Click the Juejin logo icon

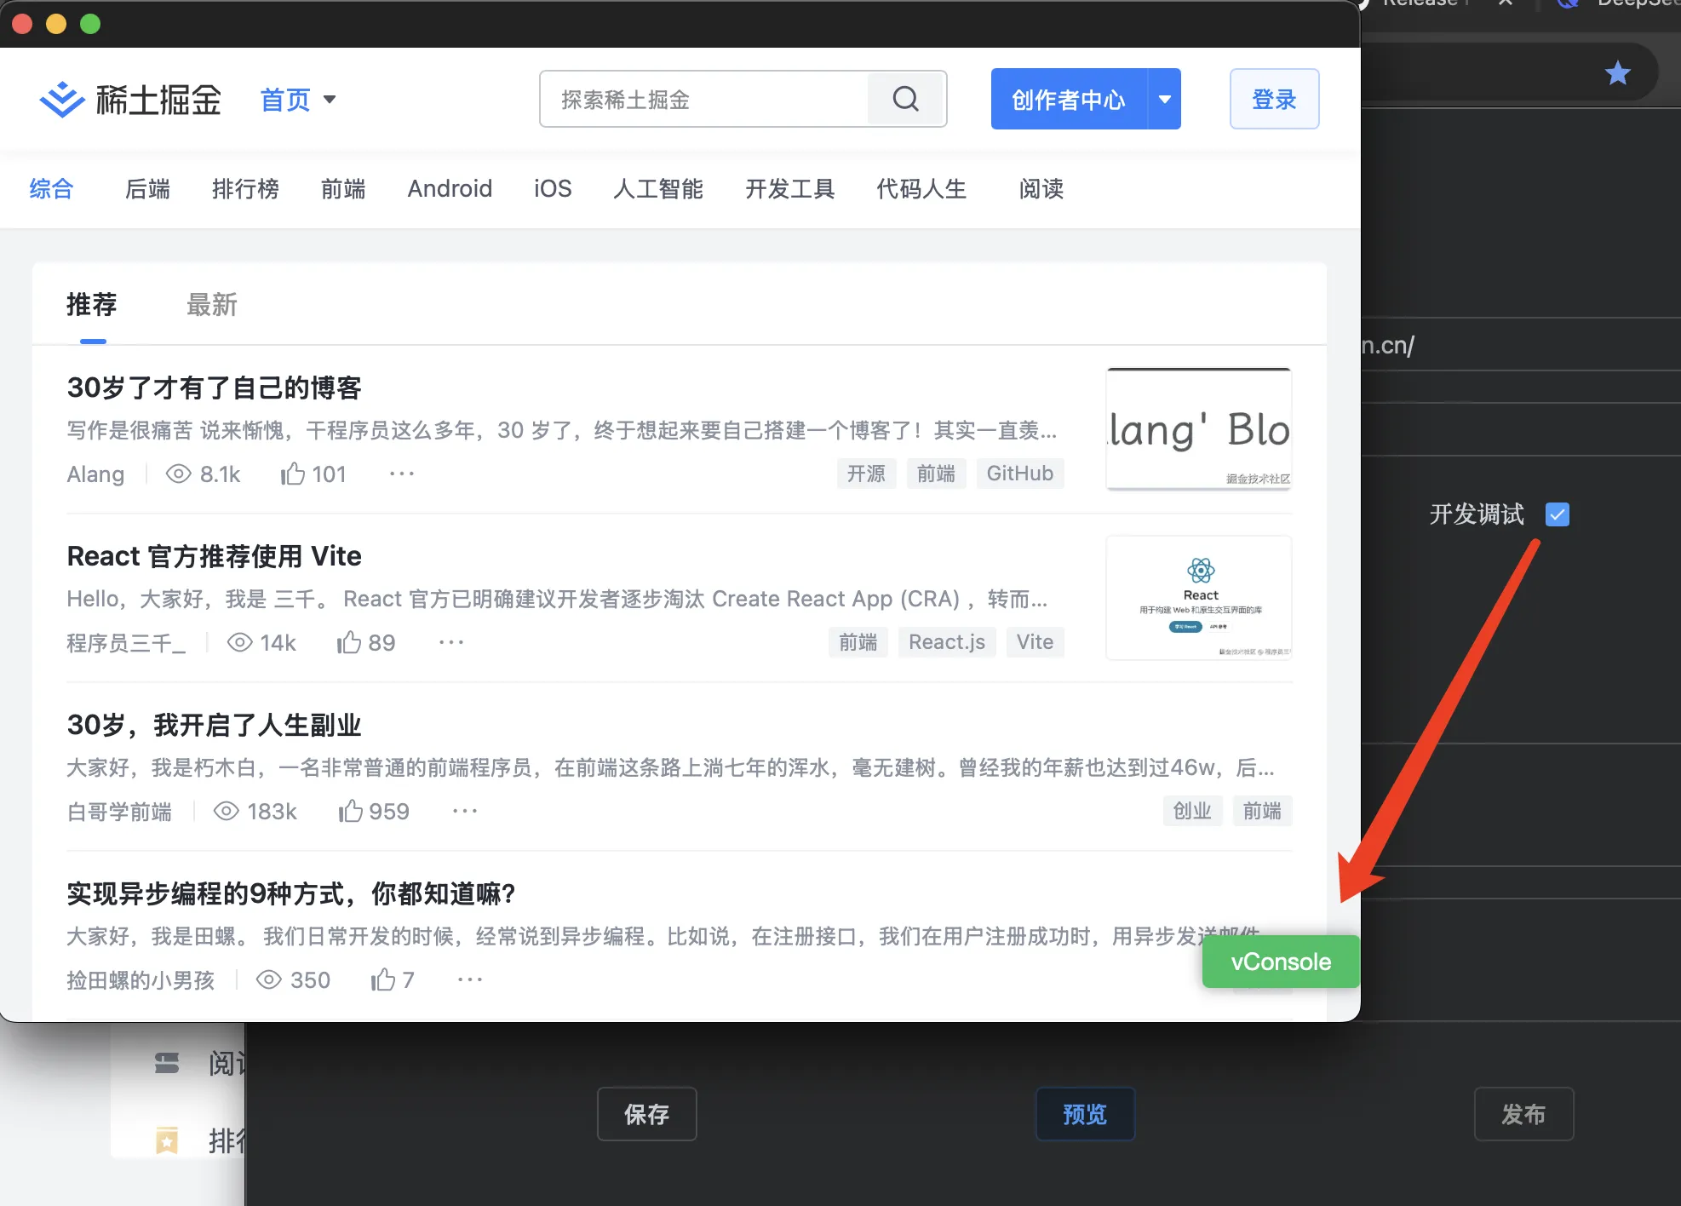tap(62, 100)
